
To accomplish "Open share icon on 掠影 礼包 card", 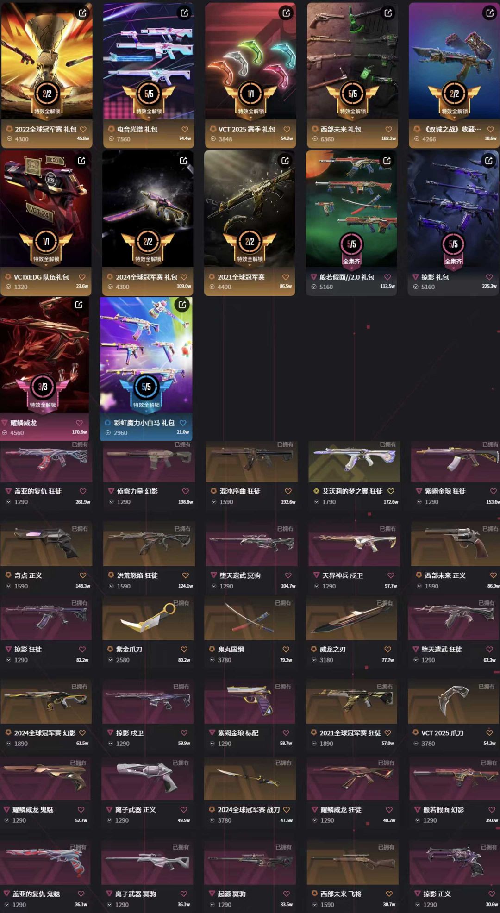I will [x=489, y=161].
